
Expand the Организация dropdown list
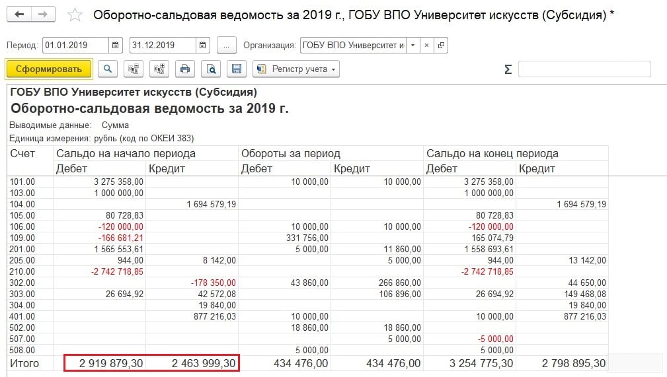coord(412,45)
